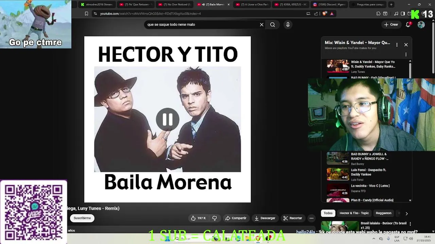The image size is (435, 244).
Task: Open the media control music note icon
Action: [x=396, y=14]
